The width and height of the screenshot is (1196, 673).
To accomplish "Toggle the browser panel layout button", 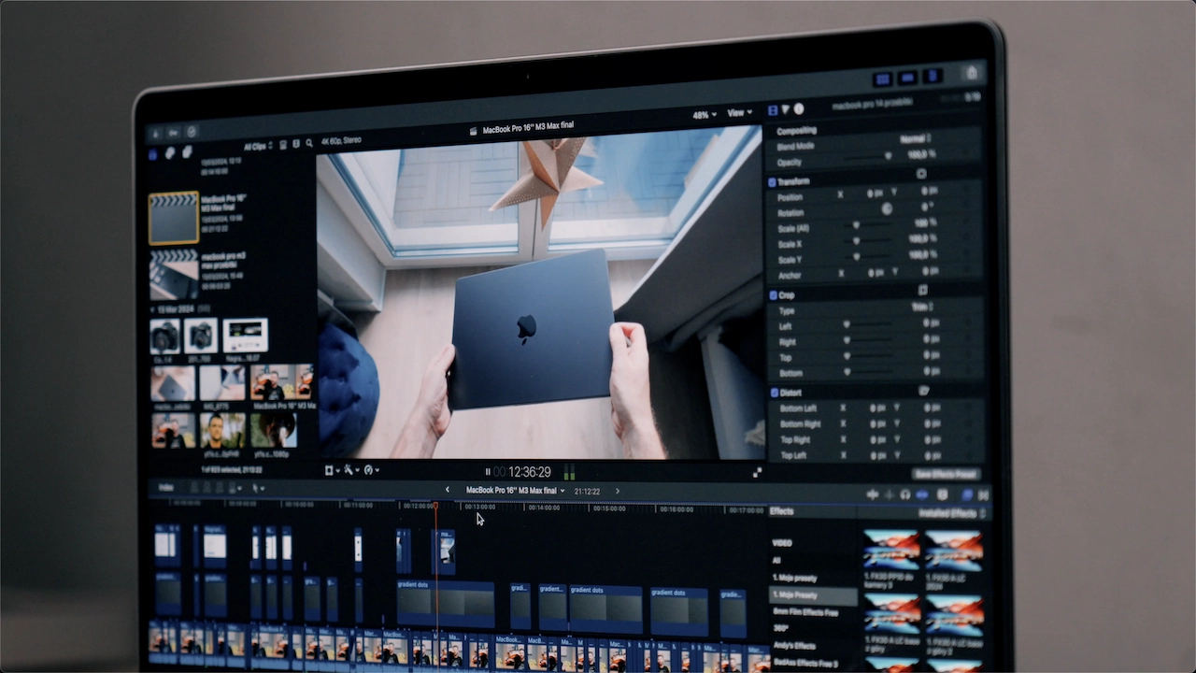I will 882,79.
